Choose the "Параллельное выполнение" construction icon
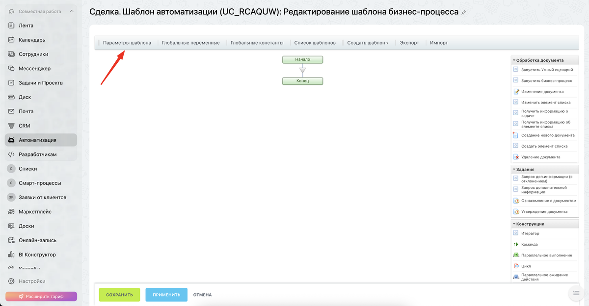This screenshot has height=306, width=589. [516, 255]
